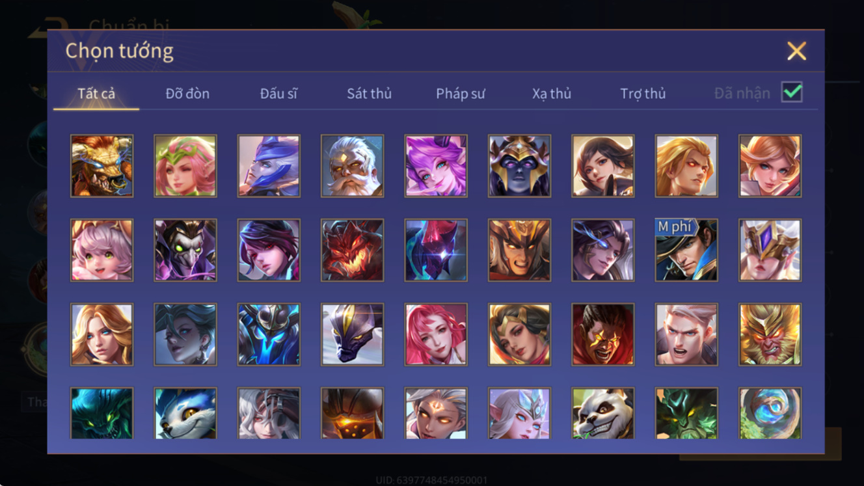The width and height of the screenshot is (864, 486).
Task: Show the 'Pháp sư' hero category
Action: pos(461,94)
